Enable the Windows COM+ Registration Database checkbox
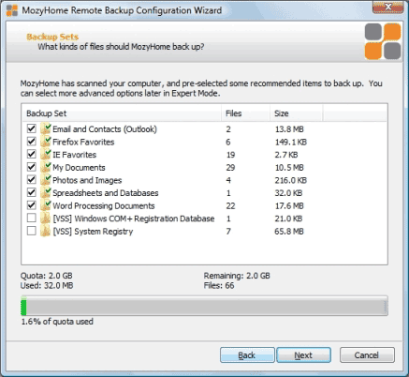This screenshot has height=377, width=409. click(32, 218)
